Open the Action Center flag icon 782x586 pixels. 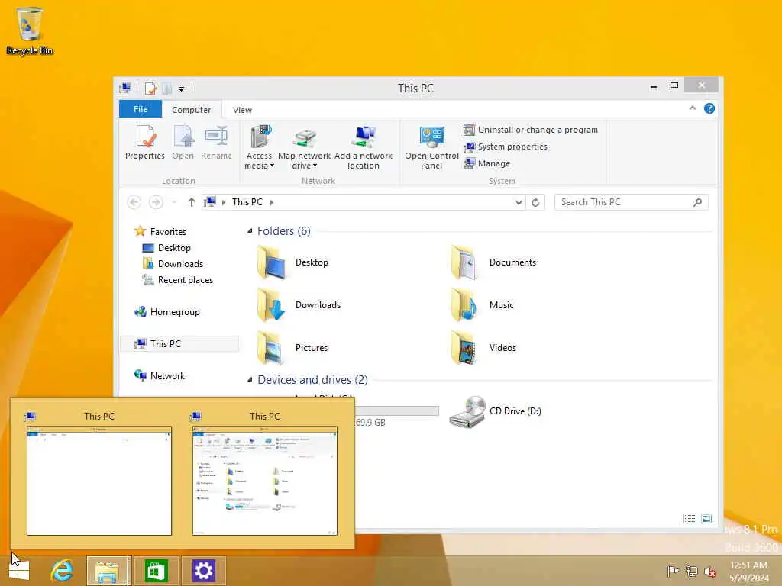point(673,571)
